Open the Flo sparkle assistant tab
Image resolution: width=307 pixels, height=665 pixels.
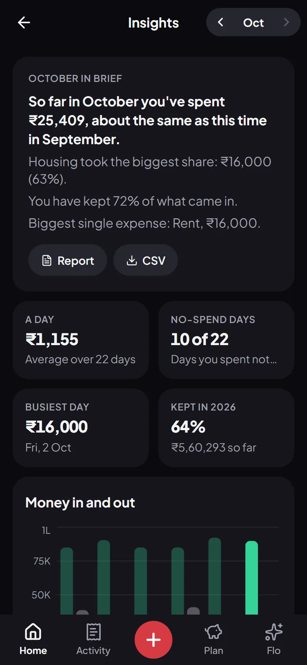274,639
